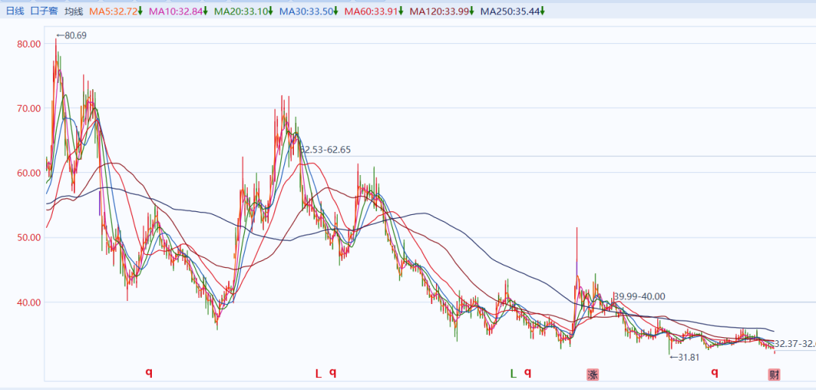Image resolution: width=816 pixels, height=390 pixels.
Task: Select the q marker nearest the 财 badge
Action: click(x=714, y=373)
